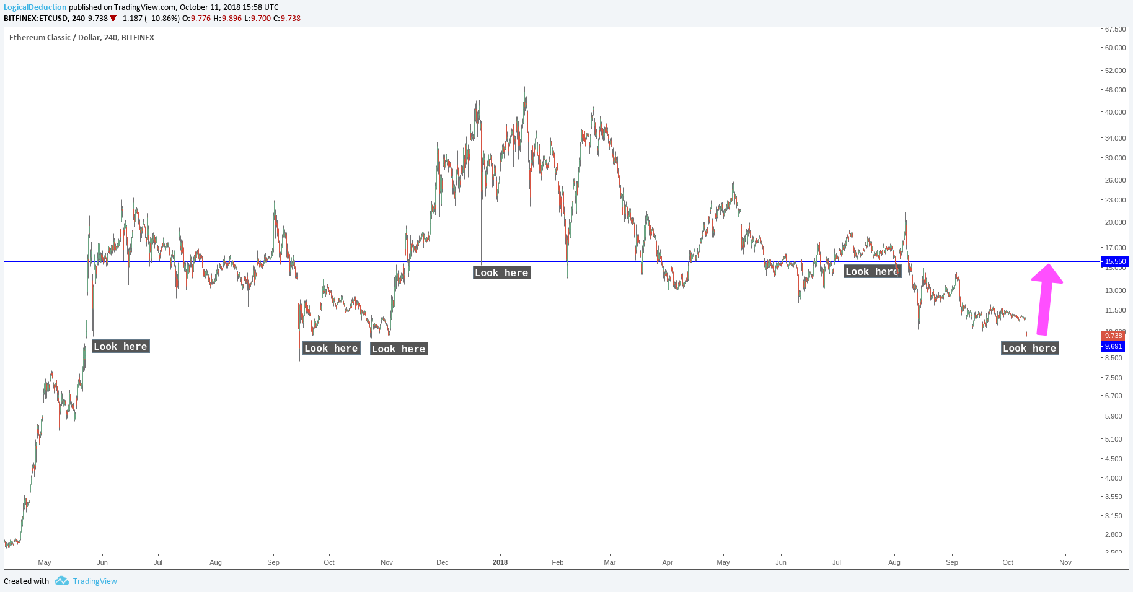1133x592 pixels.
Task: Click the 11.500 price axis label
Action: pos(1115,310)
